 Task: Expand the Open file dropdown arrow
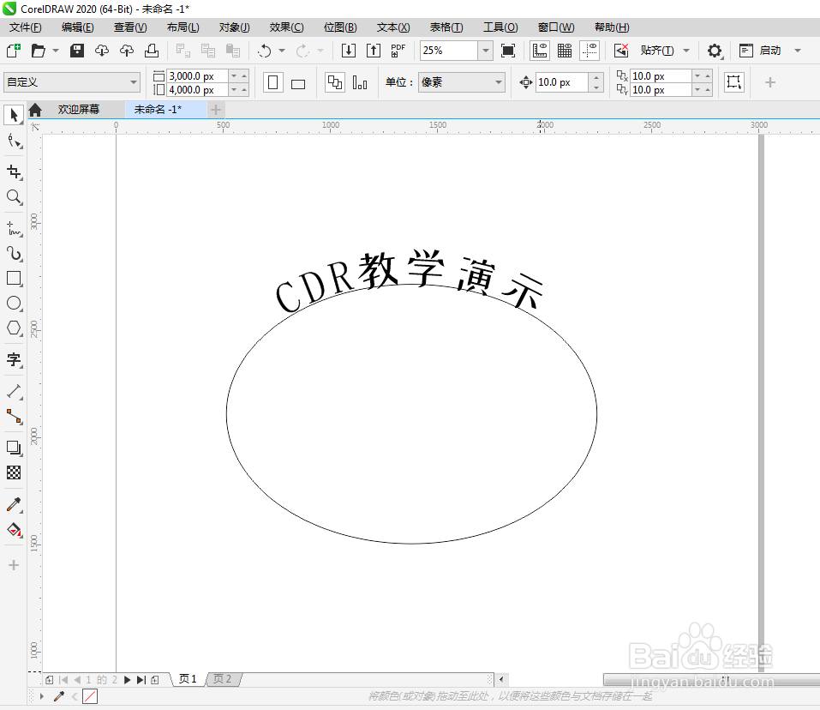coord(56,51)
